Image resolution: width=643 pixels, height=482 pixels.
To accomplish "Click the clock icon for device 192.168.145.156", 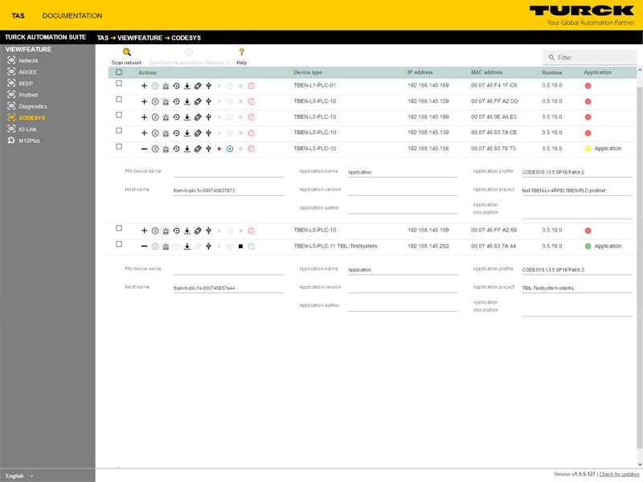I will [252, 149].
